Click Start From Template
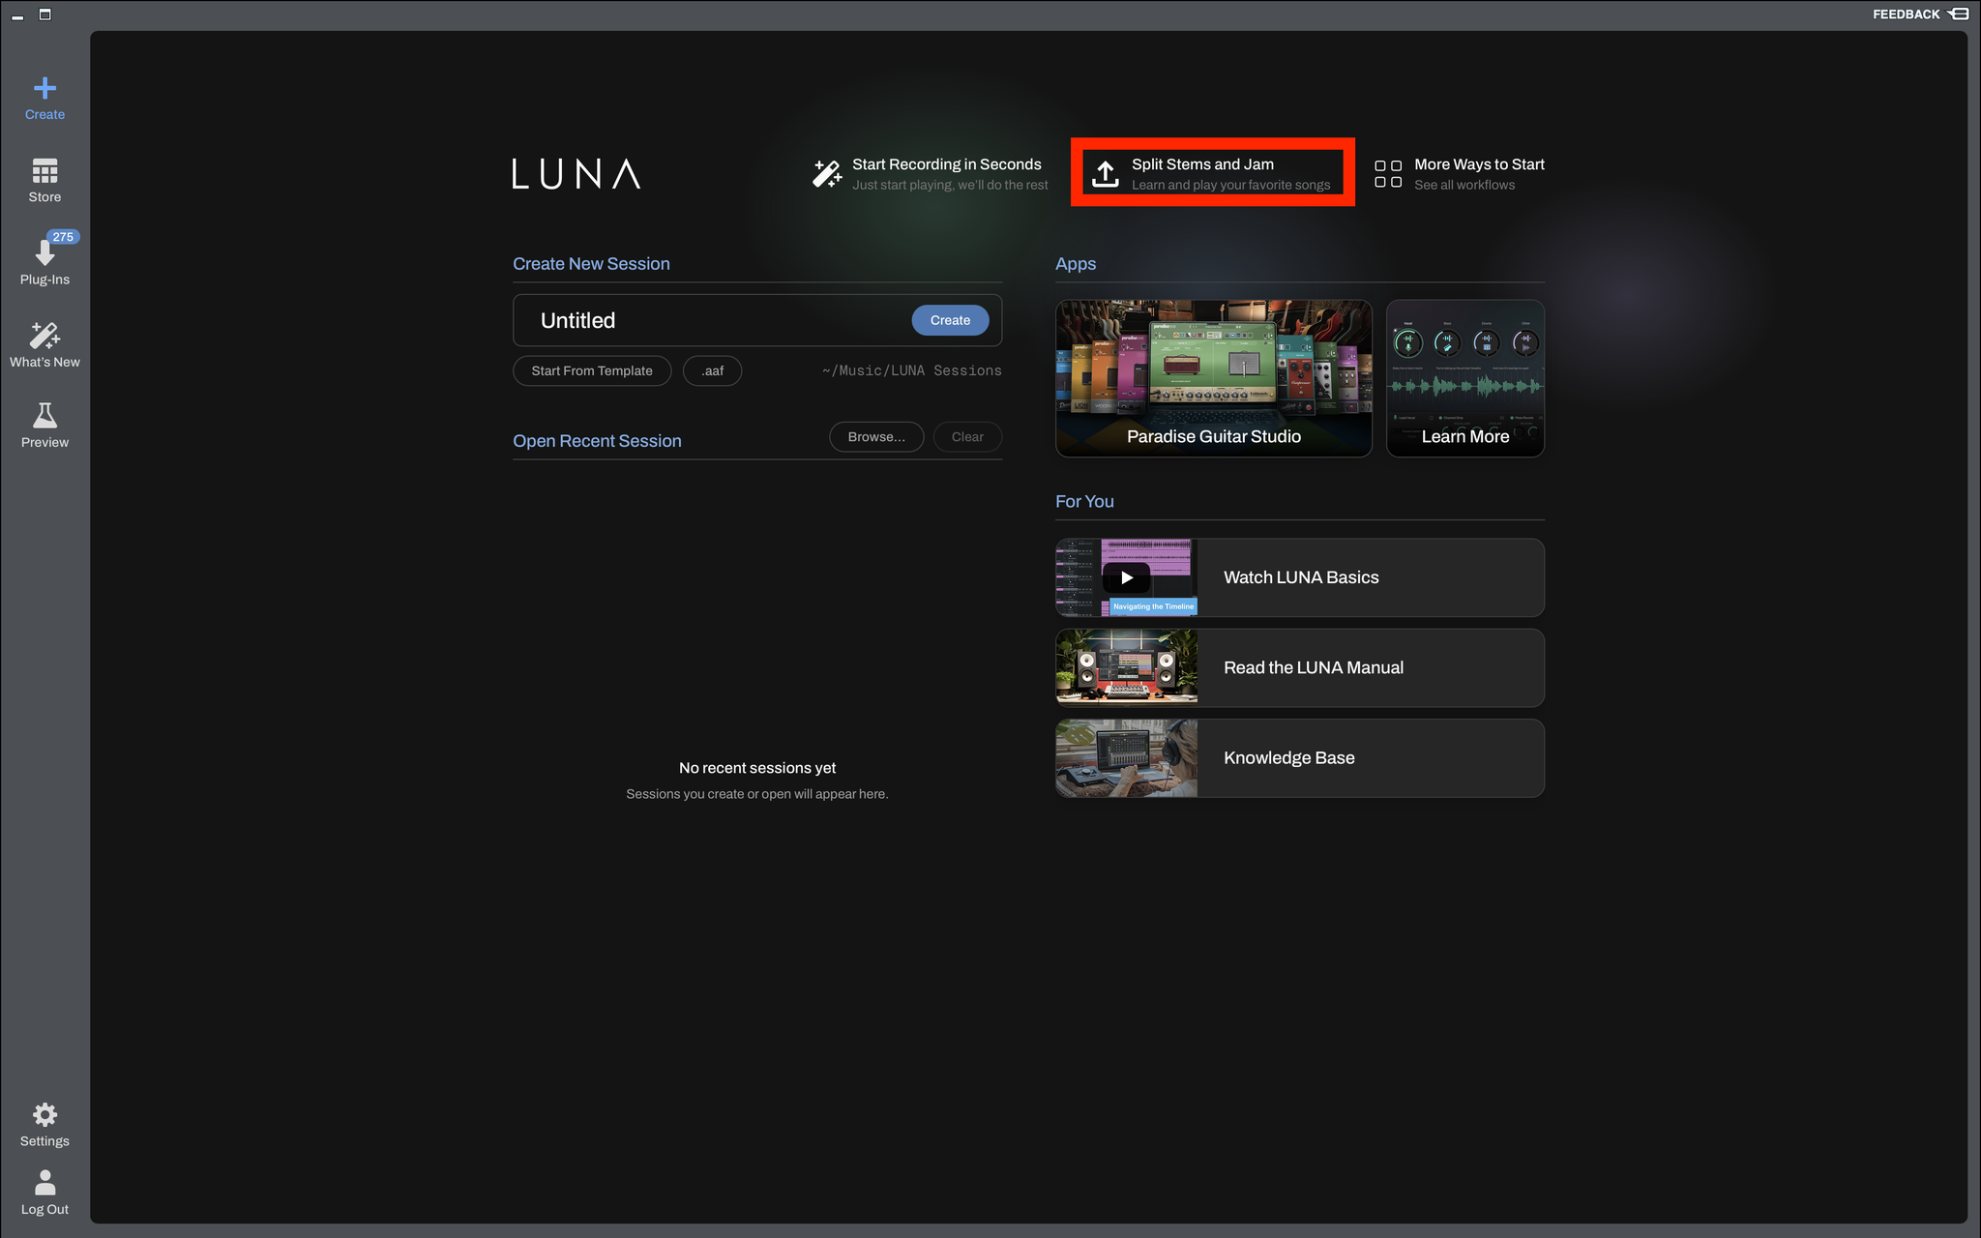 (592, 371)
